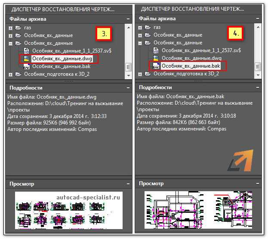Click the BAK file icon in left panel
This screenshot has width=268, height=239.
[x=27, y=66]
